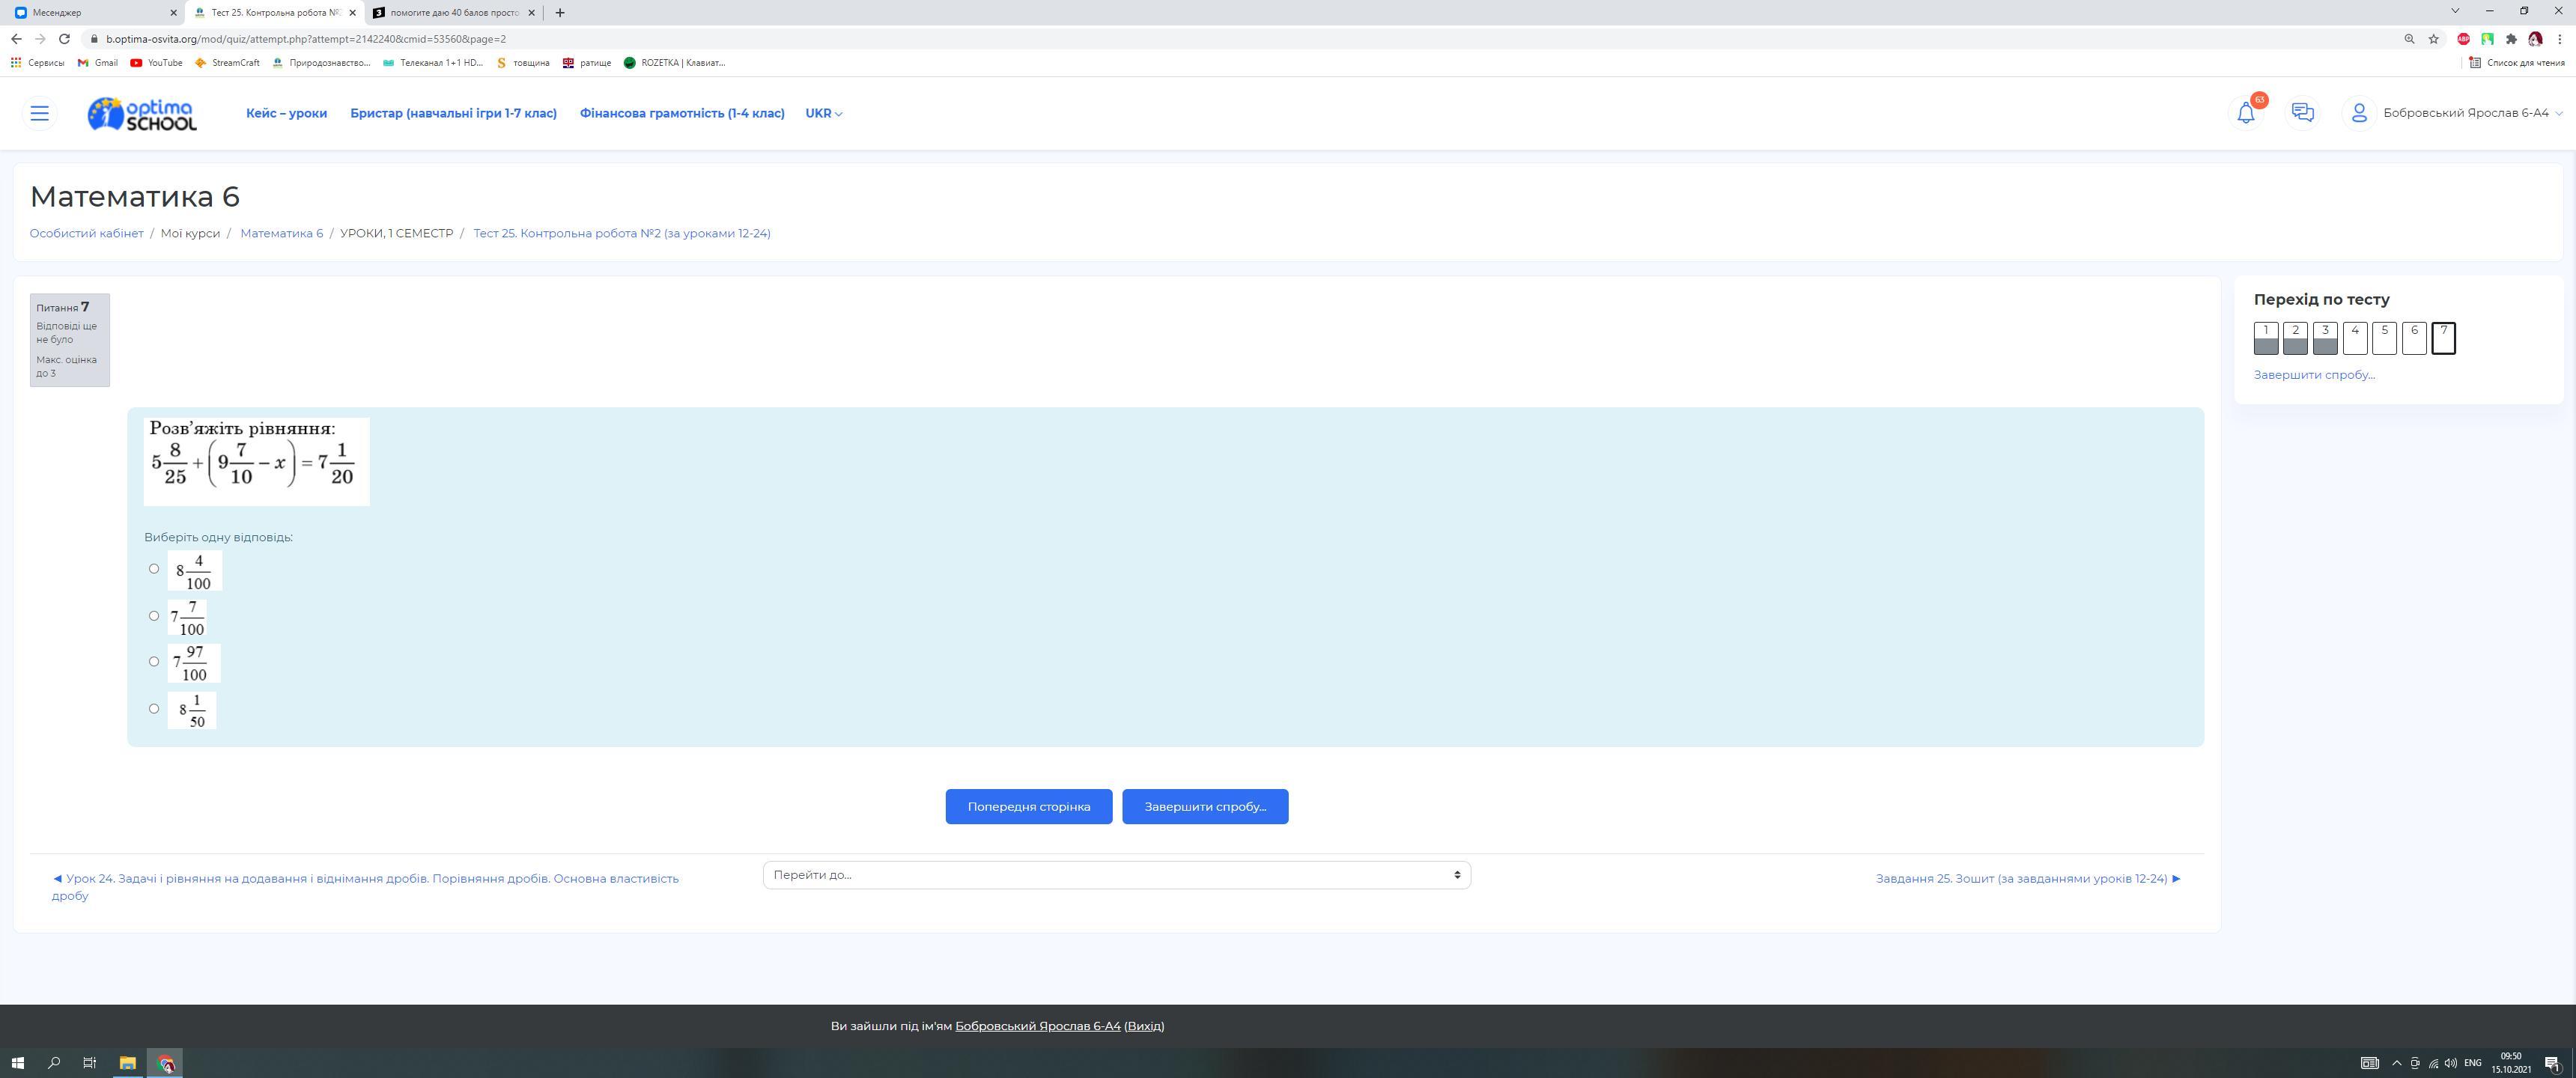This screenshot has height=1078, width=2576.
Task: Open File Explorer from the taskbar
Action: pyautogui.click(x=127, y=1063)
